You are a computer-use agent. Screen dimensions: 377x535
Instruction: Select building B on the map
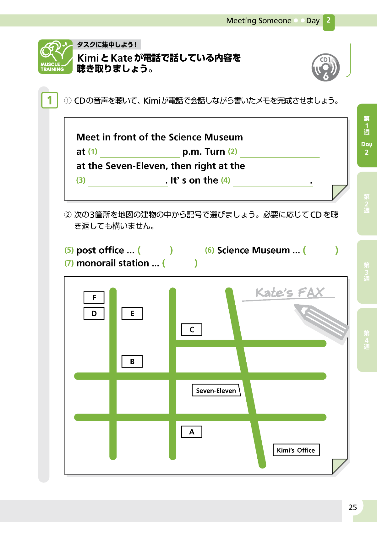coord(132,361)
